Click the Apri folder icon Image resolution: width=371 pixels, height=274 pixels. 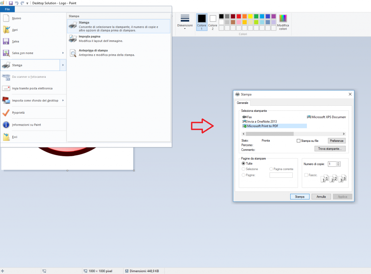tap(6, 30)
